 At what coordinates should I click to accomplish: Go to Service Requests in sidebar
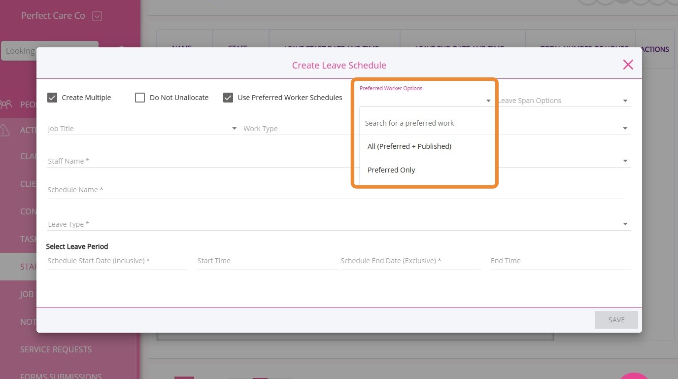tap(56, 349)
